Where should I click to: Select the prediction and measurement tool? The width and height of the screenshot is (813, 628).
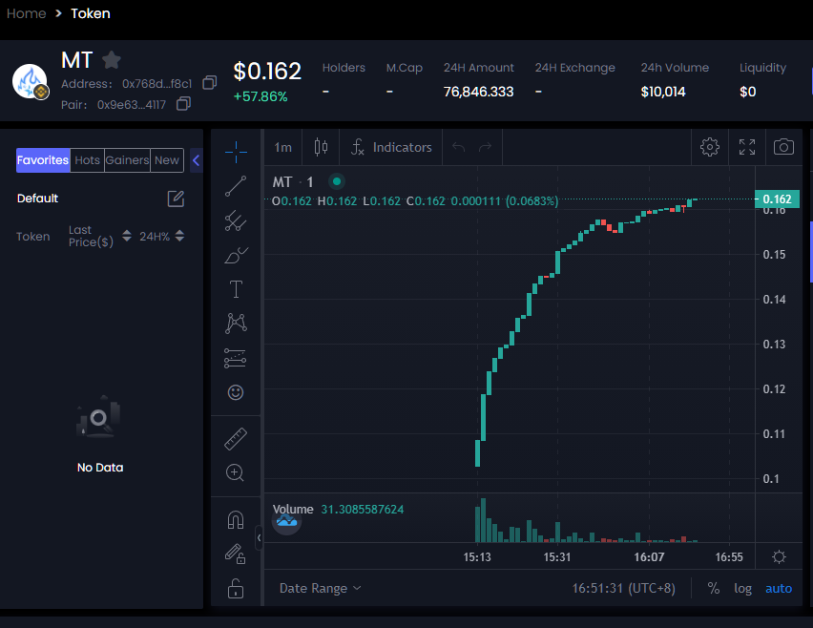click(x=235, y=358)
